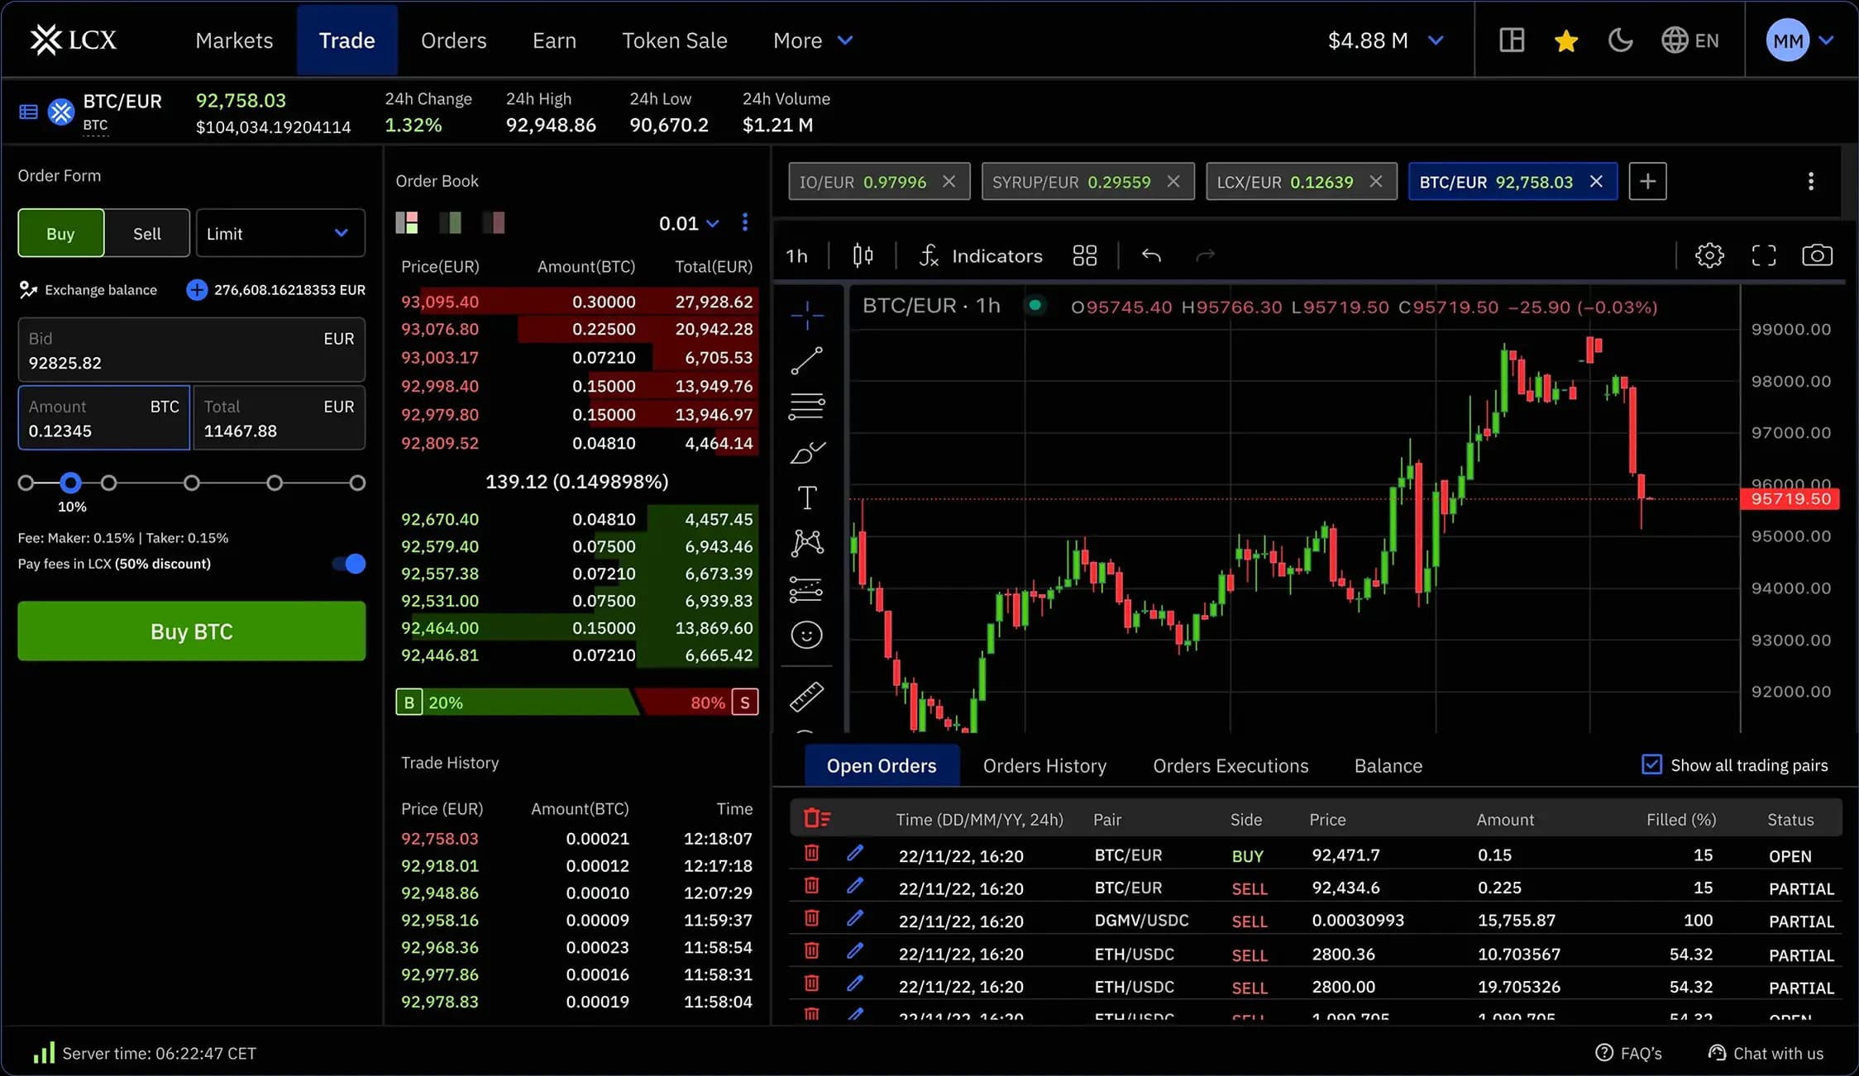Expand the Limit order type dropdown
The image size is (1859, 1076).
pyautogui.click(x=280, y=233)
